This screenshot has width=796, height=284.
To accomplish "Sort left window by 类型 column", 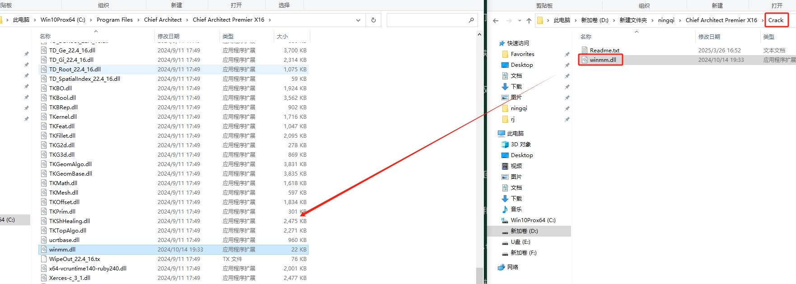I will tap(228, 36).
